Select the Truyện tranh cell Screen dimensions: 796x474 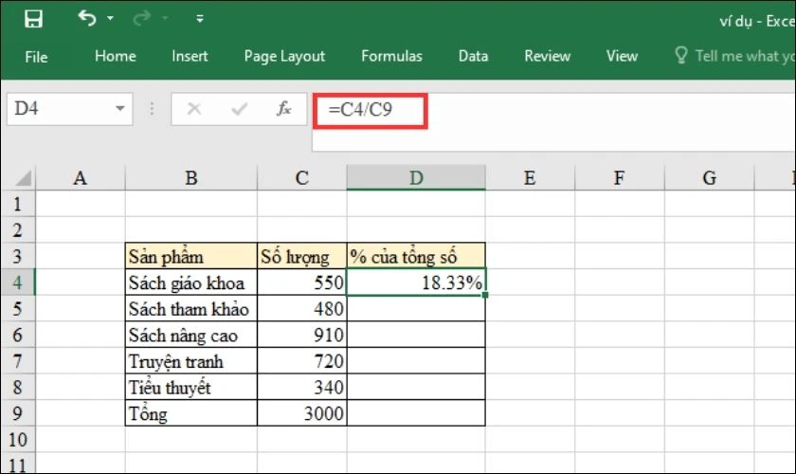pyautogui.click(x=190, y=360)
